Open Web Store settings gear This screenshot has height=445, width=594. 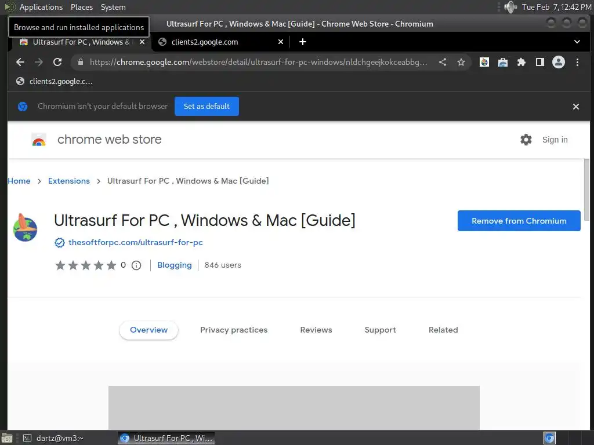[x=526, y=140]
